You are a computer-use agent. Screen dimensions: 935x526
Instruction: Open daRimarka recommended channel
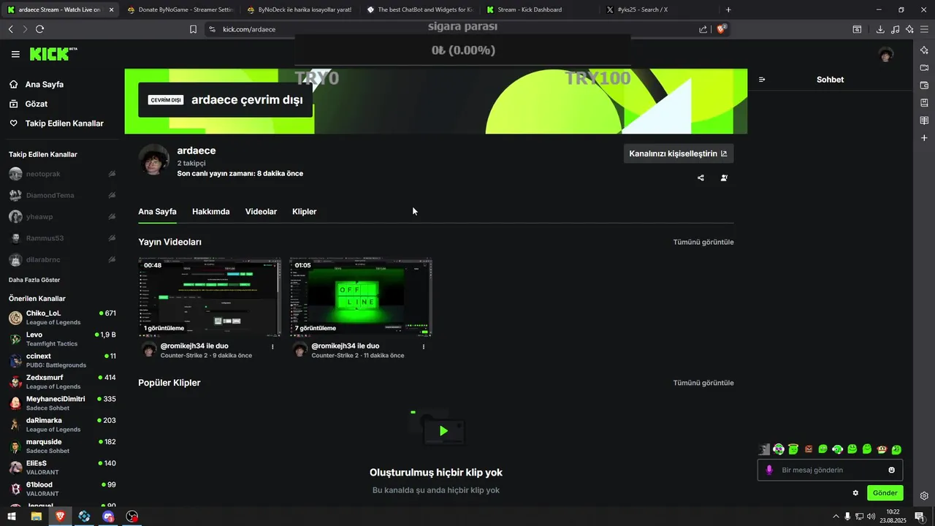62,425
